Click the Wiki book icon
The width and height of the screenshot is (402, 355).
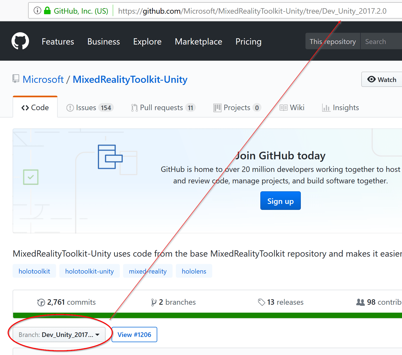284,108
